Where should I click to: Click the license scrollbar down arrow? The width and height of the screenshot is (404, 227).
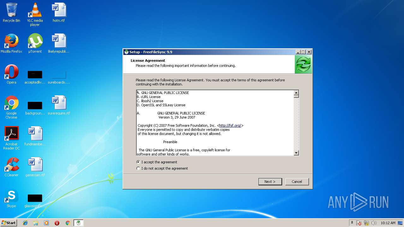click(x=296, y=153)
